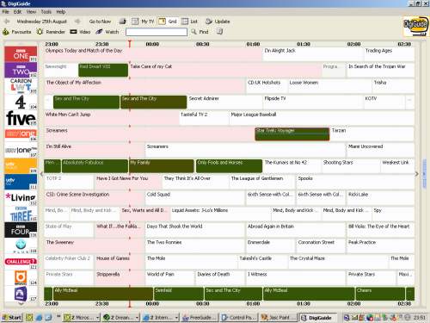Go to previous day arrow
Viewport: 430px width, 323px height.
[7, 22]
